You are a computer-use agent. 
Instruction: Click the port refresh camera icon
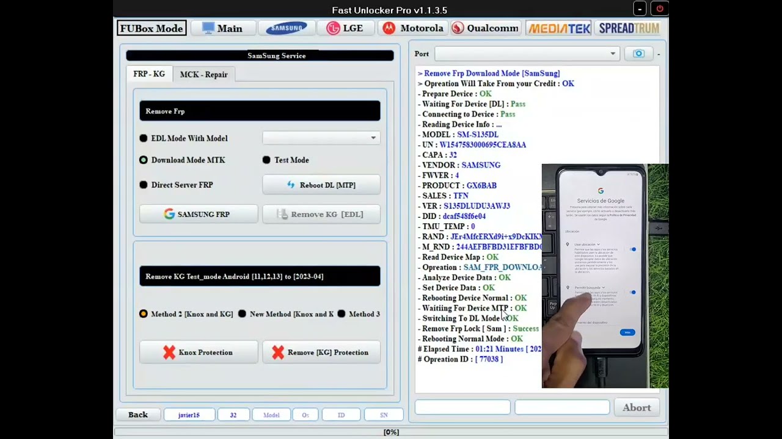pyautogui.click(x=638, y=54)
